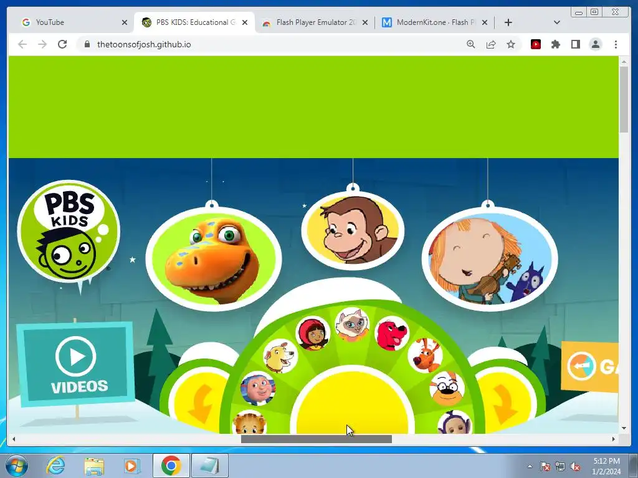
Task: Open the red YouTube extension icon
Action: [536, 44]
